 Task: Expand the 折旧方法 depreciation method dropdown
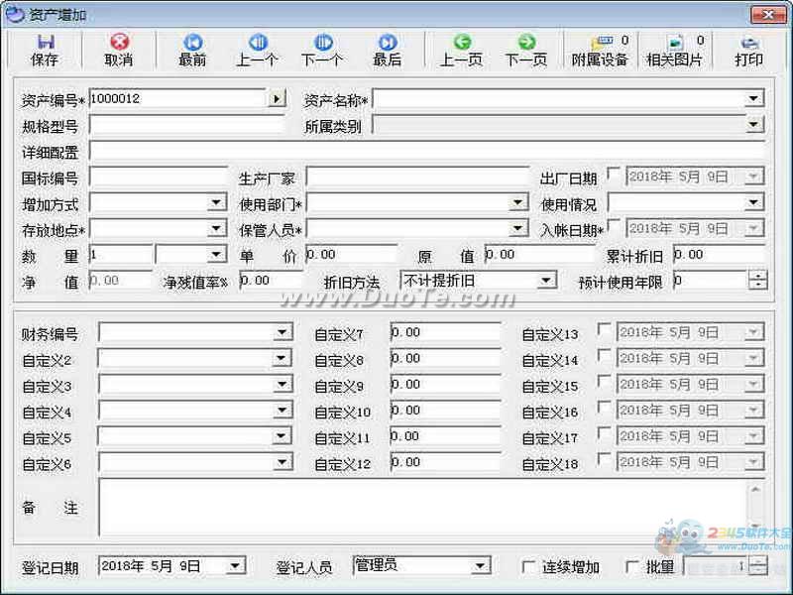(x=546, y=281)
